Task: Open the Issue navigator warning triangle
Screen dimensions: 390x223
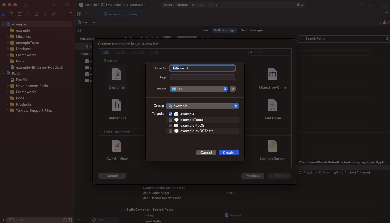Action: [37, 14]
